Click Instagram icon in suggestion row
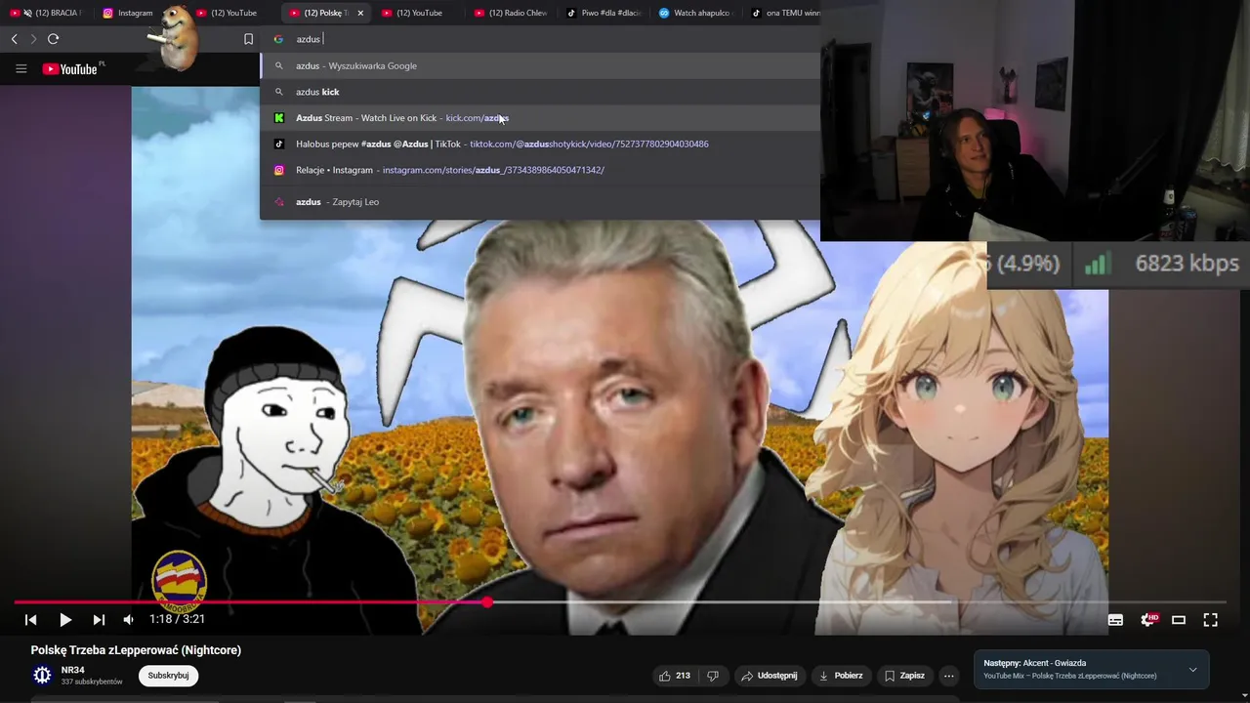 pyautogui.click(x=278, y=170)
